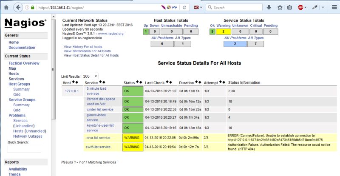340x176 pixels.
Task: Click View Notifications For All Hosts
Action: [x=87, y=51]
